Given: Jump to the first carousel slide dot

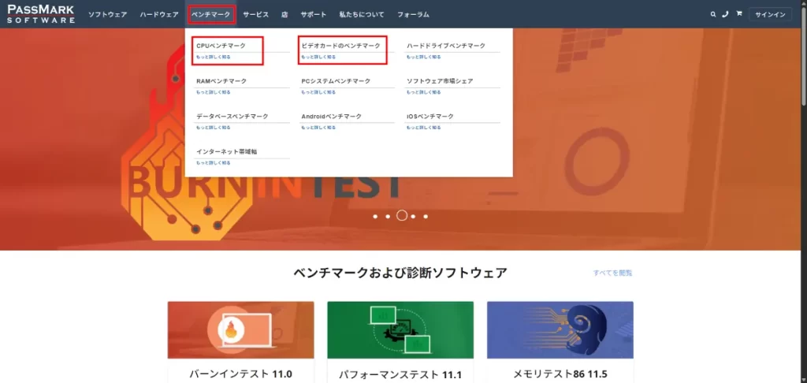Looking at the screenshot, I should pyautogui.click(x=375, y=215).
